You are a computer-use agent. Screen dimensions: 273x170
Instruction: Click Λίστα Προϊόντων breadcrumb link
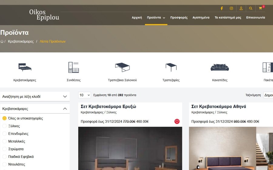(x=52, y=41)
